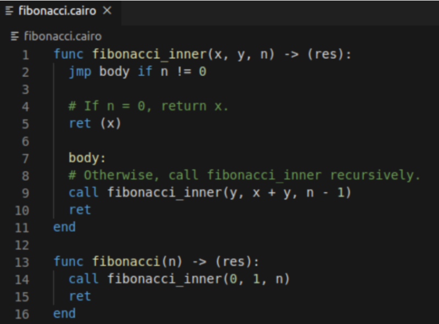
Task: Click the "ret" keyword on line 15
Action: tap(80, 296)
